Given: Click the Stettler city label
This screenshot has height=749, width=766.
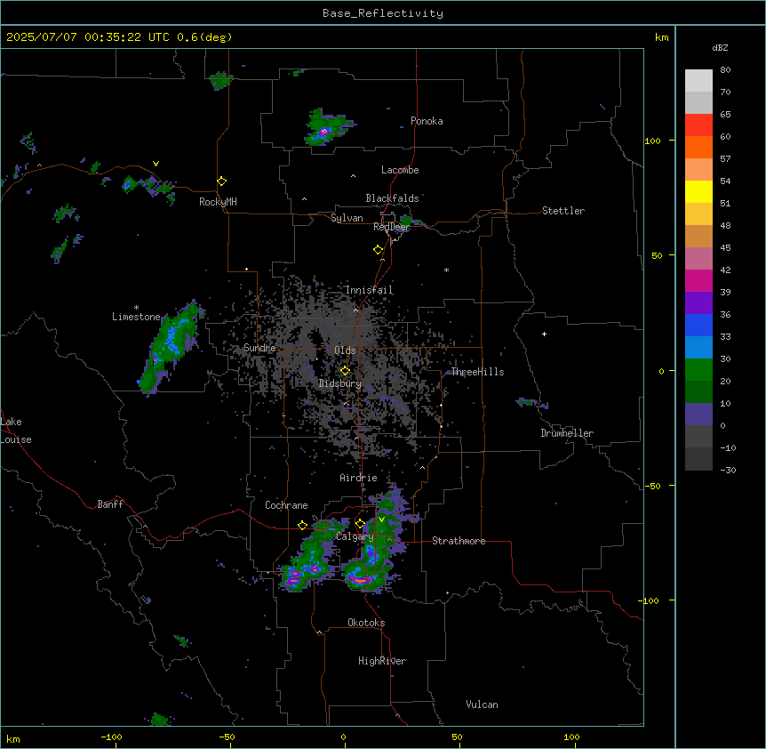Looking at the screenshot, I should 563,211.
